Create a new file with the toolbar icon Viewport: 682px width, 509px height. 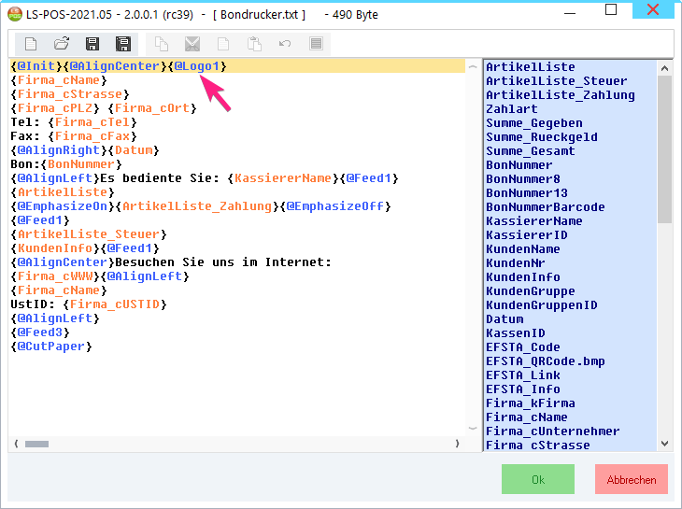31,44
